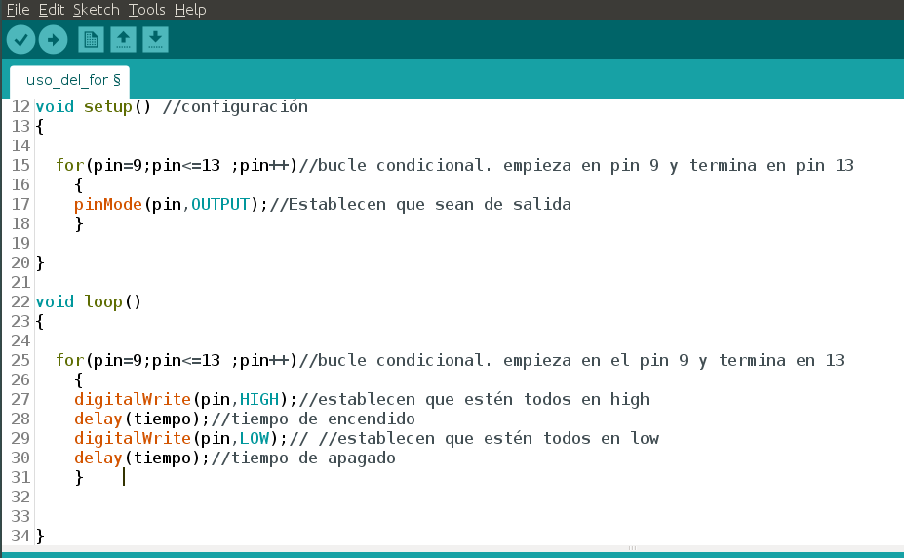This screenshot has height=558, width=904.
Task: Open a sketch with the Open icon
Action: click(123, 40)
